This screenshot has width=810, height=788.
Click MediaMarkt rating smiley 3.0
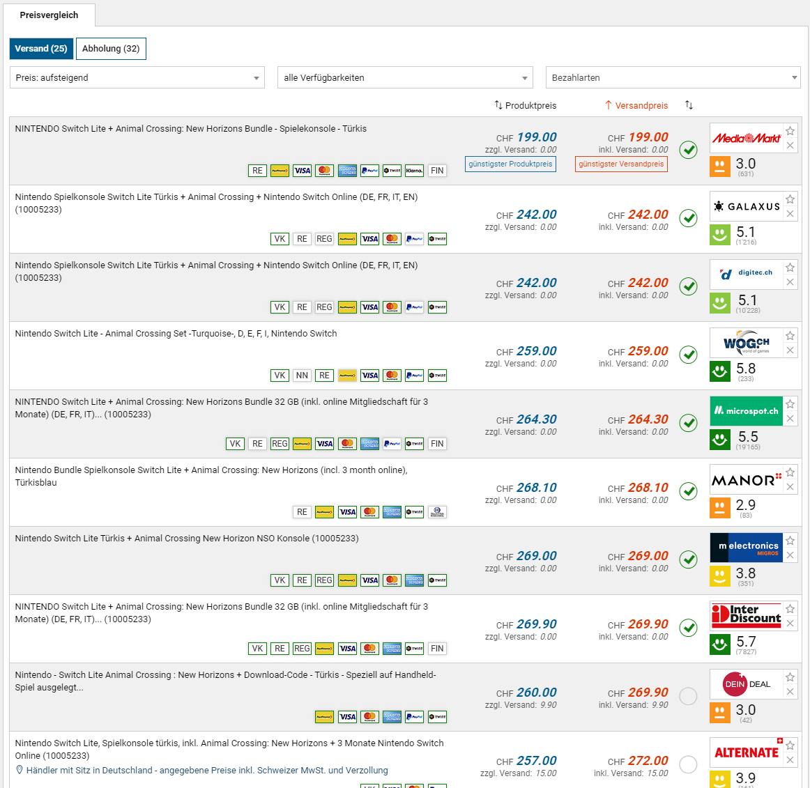[x=720, y=167]
